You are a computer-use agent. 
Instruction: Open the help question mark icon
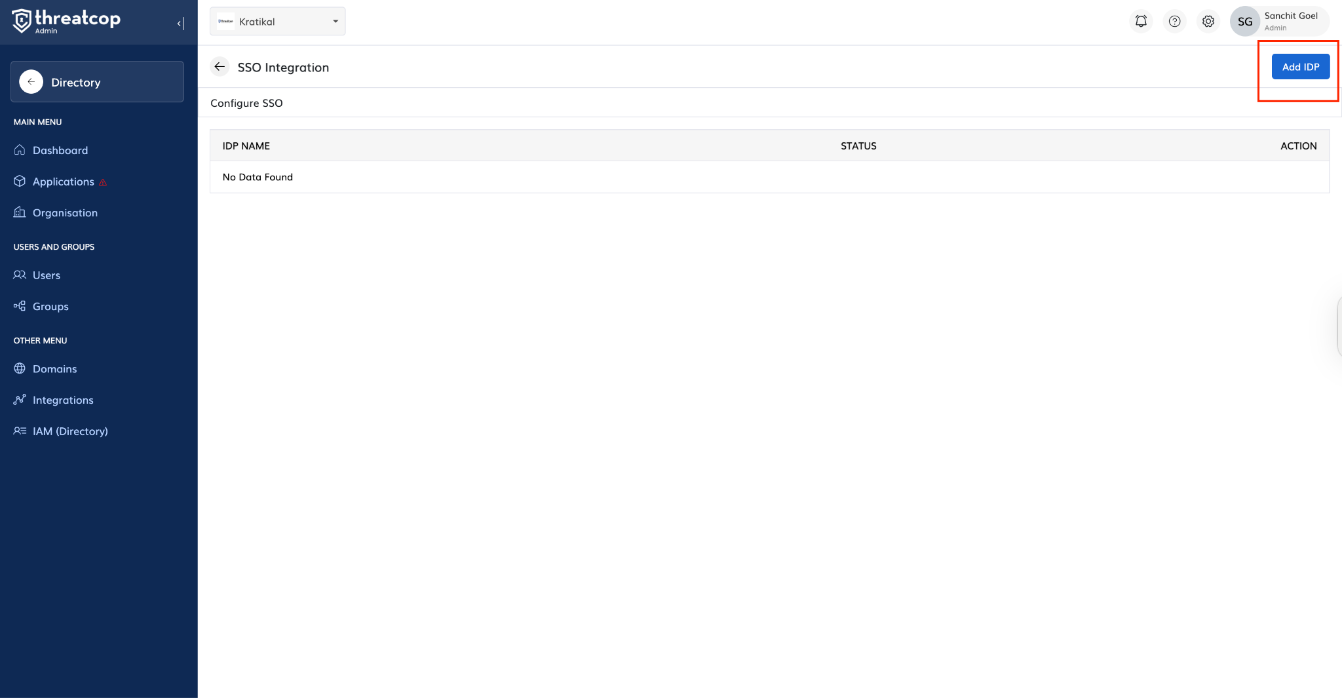tap(1174, 22)
